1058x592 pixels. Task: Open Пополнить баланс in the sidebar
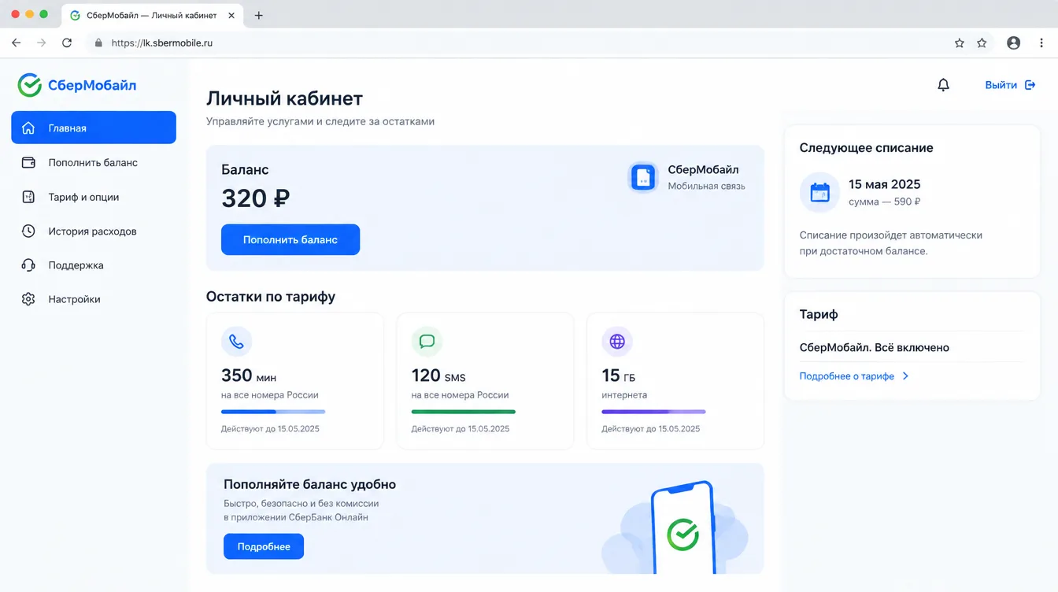click(x=94, y=162)
